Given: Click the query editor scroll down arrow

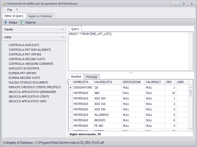Looking at the screenshot, I should point(190,68).
